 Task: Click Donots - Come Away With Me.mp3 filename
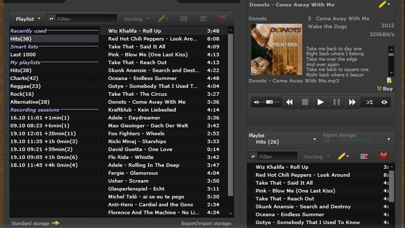[x=294, y=80]
